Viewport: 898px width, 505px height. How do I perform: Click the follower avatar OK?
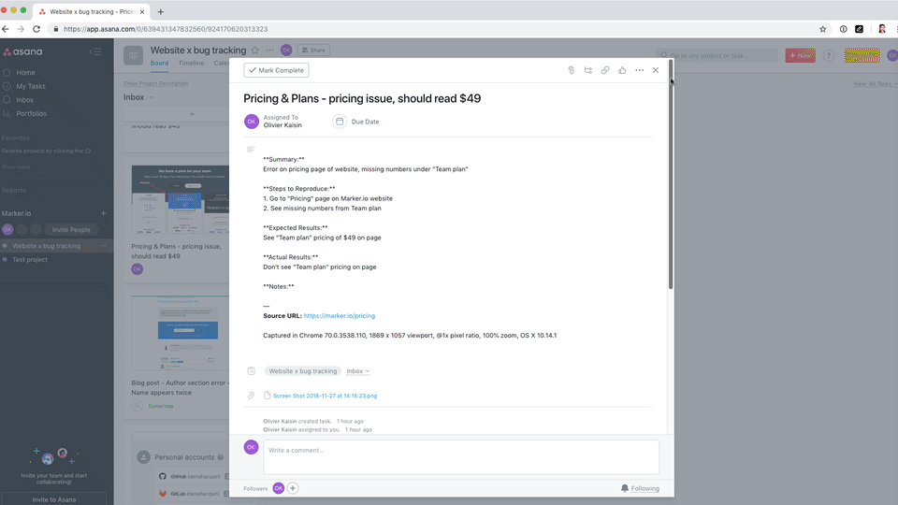(x=279, y=488)
